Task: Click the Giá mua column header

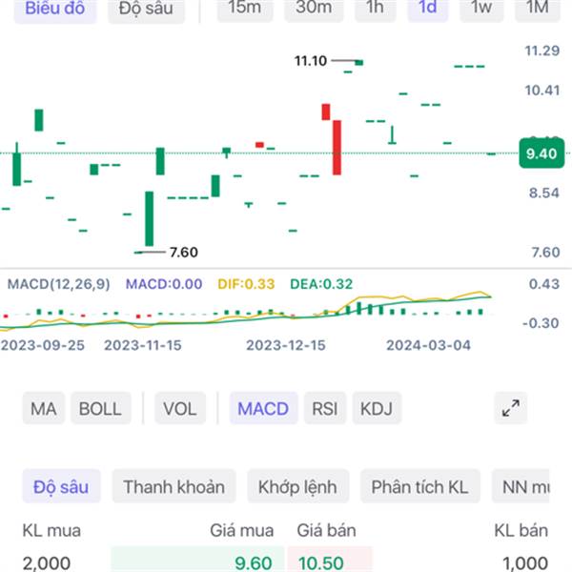Action: [x=242, y=530]
